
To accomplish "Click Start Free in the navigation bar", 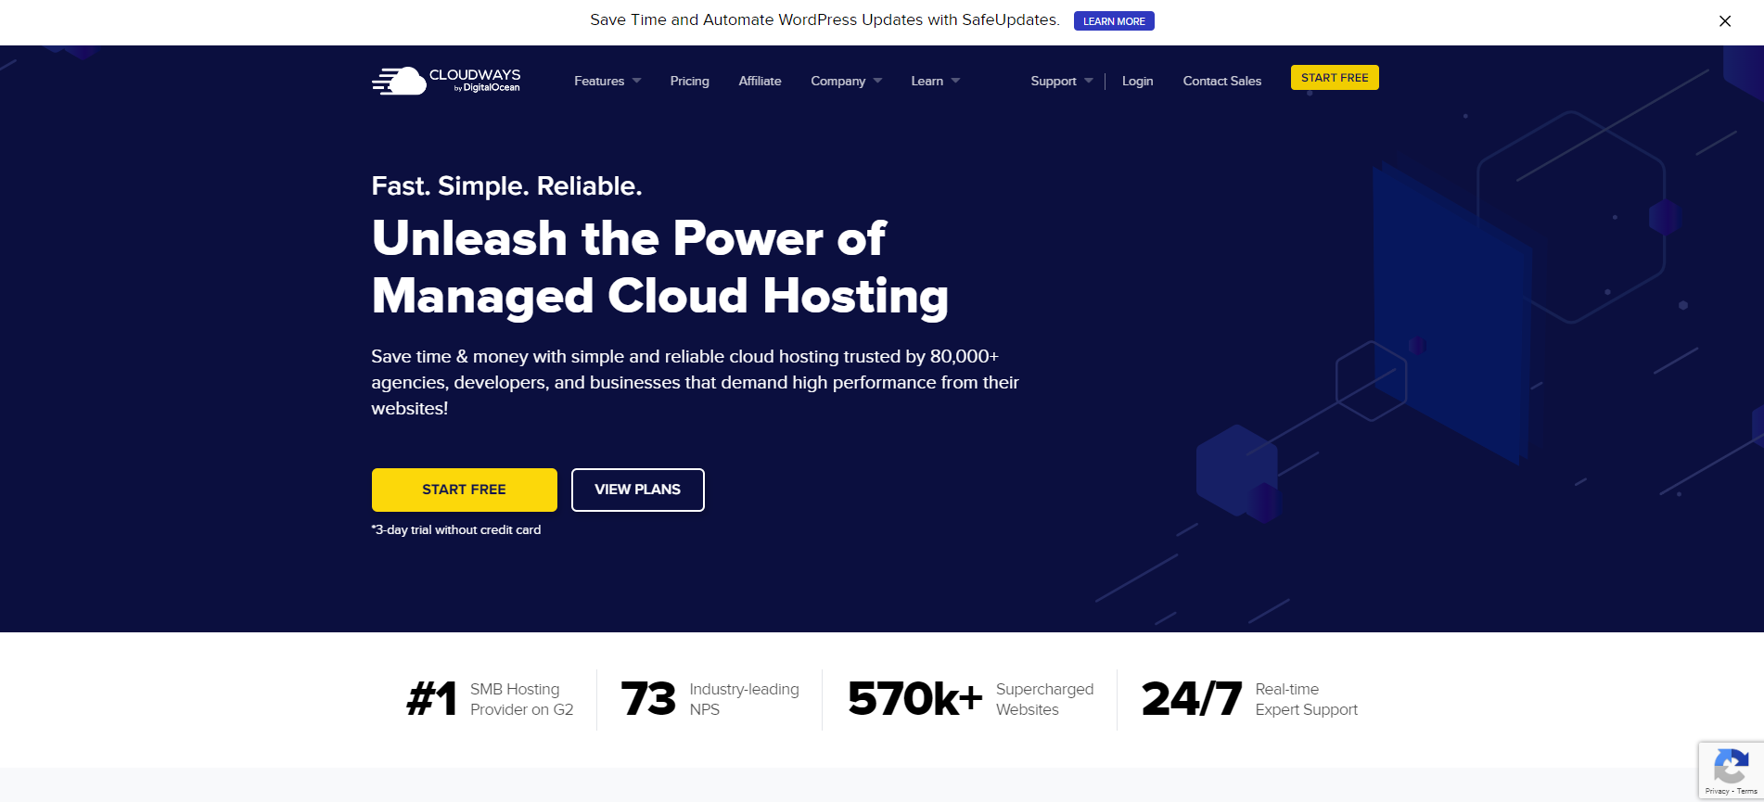I will point(1335,78).
